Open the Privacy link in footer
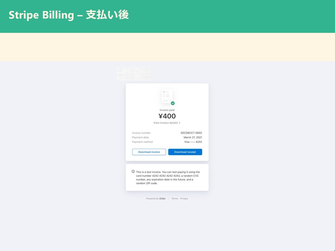The image size is (335, 251). [x=184, y=198]
